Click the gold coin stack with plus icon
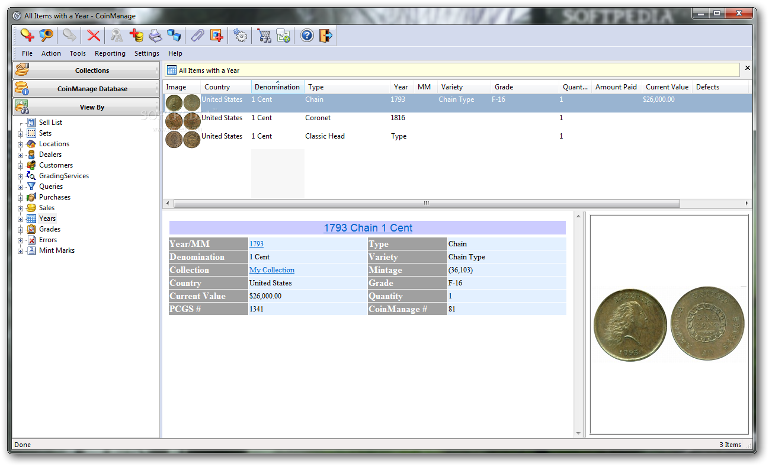The width and height of the screenshot is (769, 466). [x=136, y=36]
